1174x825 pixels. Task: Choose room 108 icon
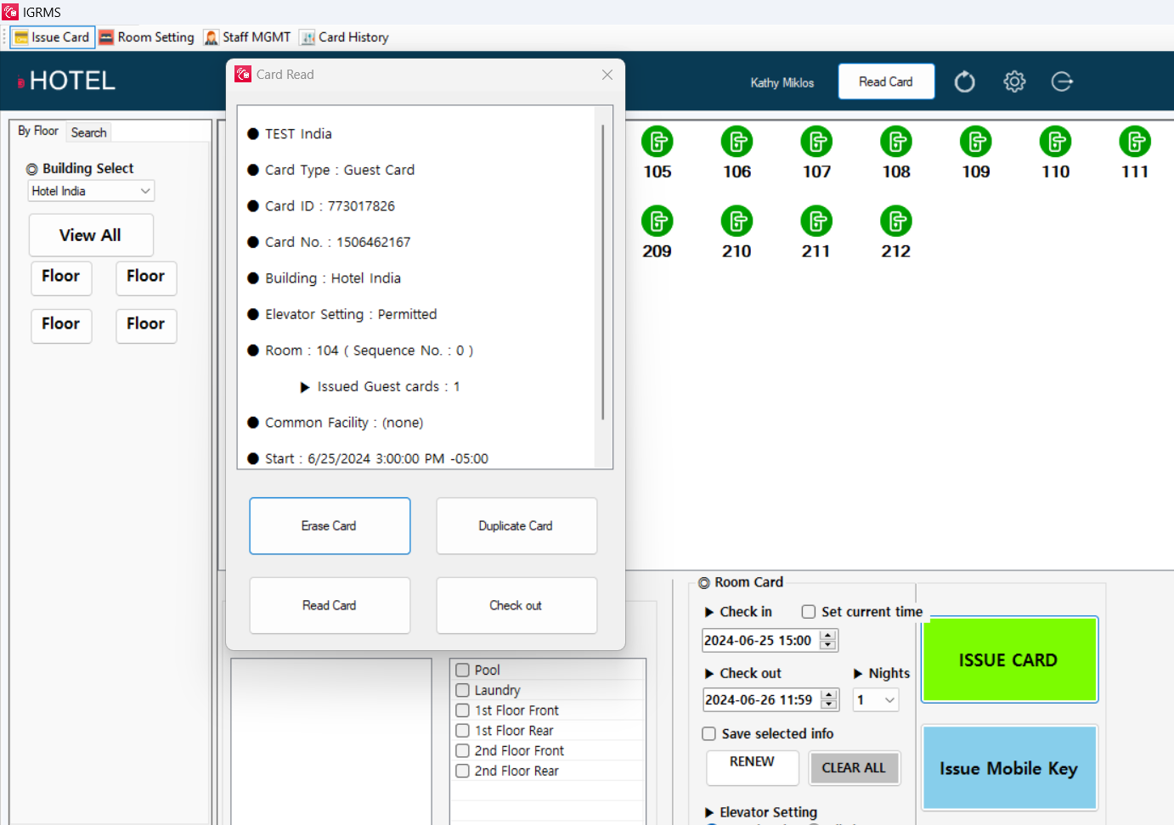[x=896, y=142]
